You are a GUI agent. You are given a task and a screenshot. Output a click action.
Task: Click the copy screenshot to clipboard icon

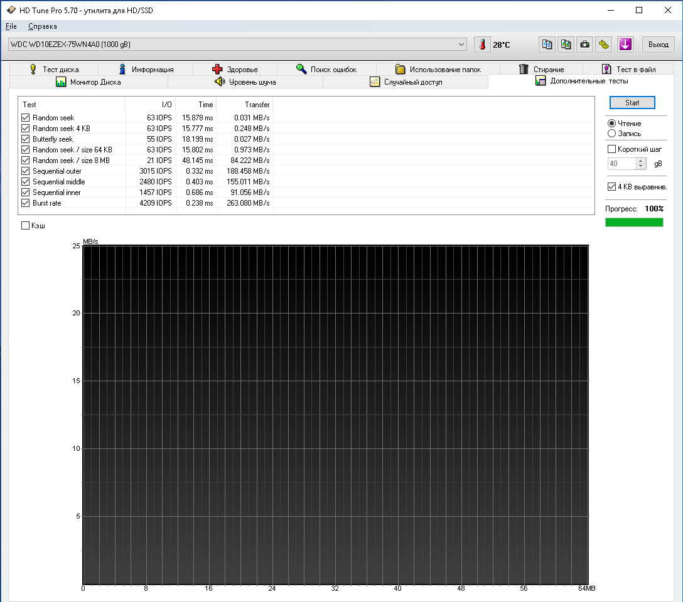pyautogui.click(x=566, y=45)
